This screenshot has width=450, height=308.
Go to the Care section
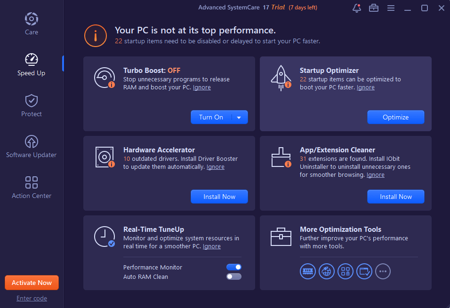pyautogui.click(x=31, y=24)
